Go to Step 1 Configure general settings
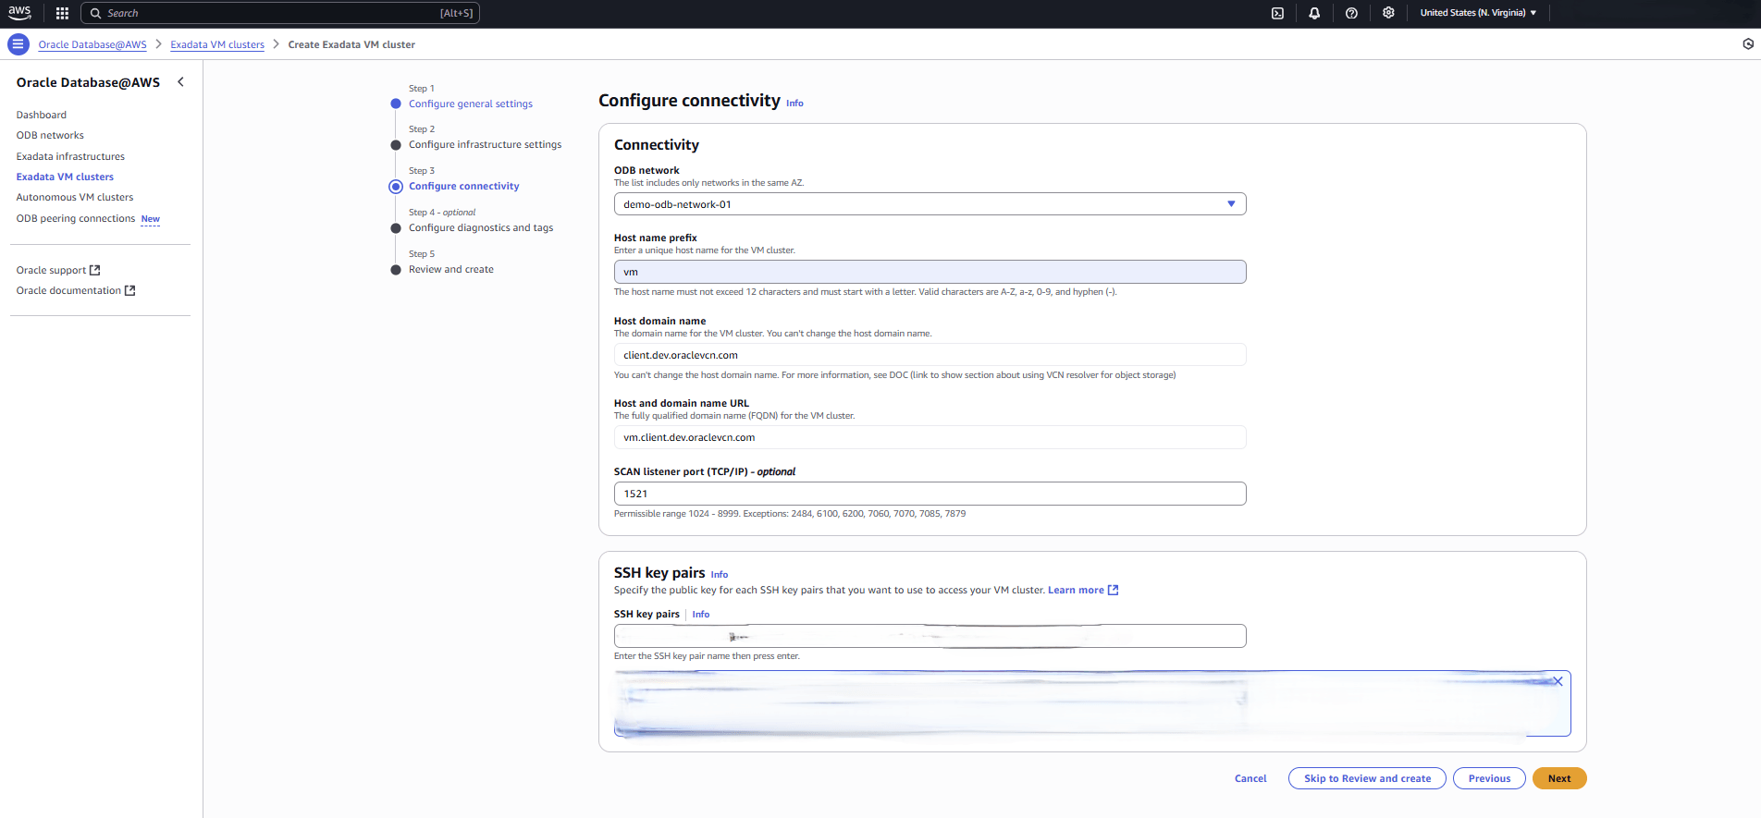The image size is (1761, 818). pos(470,104)
